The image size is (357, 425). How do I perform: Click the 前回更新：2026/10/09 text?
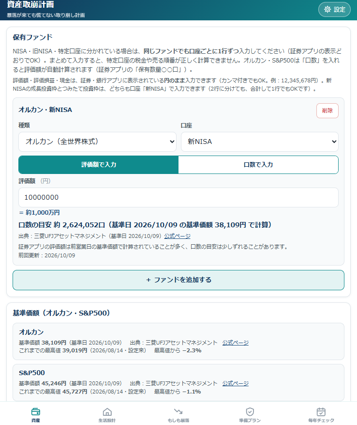pos(47,255)
